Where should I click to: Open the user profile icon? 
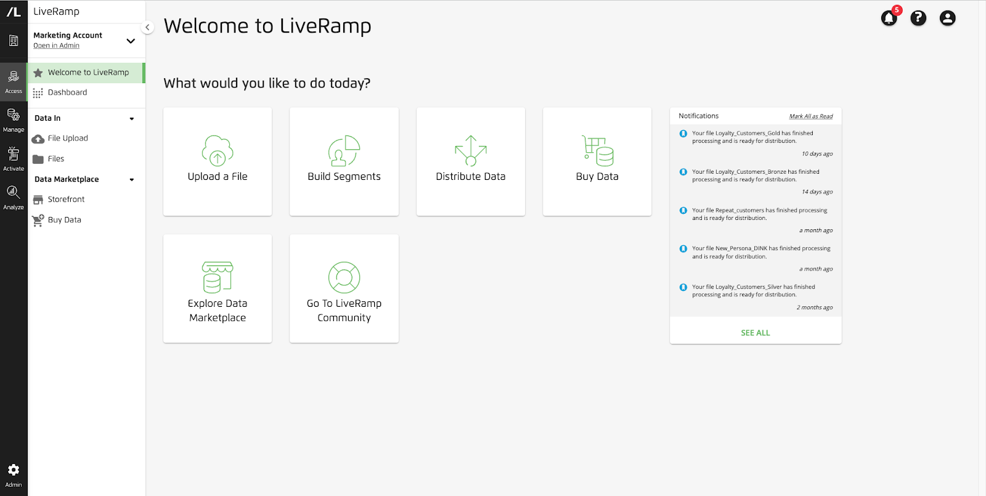[x=948, y=18]
